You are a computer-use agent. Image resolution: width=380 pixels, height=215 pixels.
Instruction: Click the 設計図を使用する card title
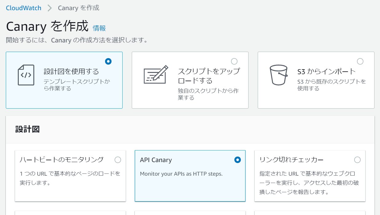click(71, 72)
